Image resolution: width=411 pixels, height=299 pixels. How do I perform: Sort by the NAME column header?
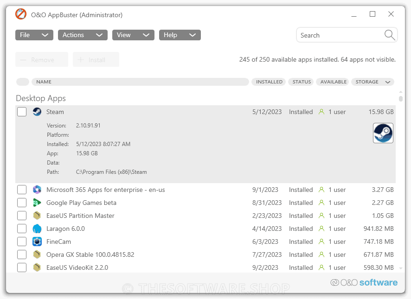tap(140, 82)
